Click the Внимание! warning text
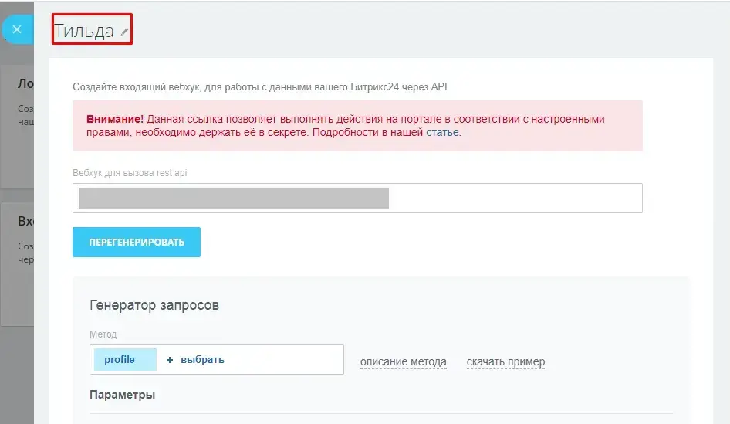The image size is (730, 424). (x=115, y=119)
